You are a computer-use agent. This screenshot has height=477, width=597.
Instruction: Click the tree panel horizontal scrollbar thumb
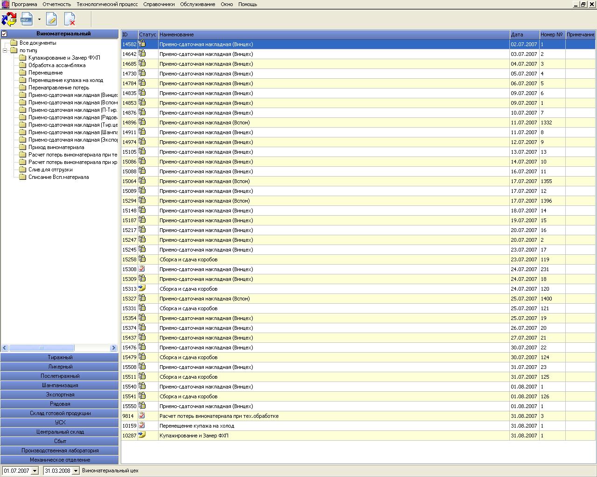[41, 348]
